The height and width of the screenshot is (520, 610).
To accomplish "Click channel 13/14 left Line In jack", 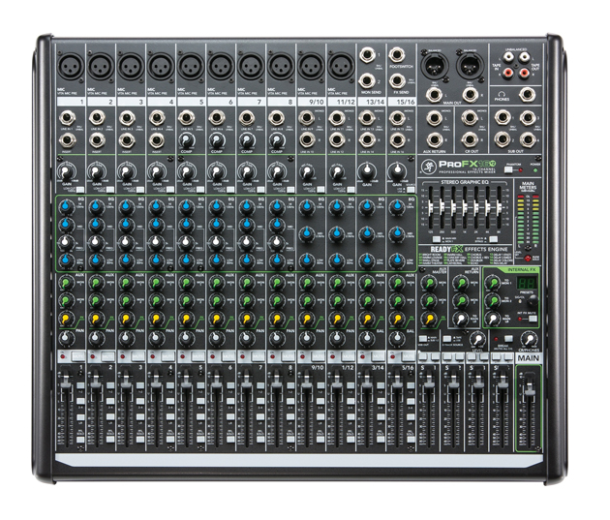I will click(x=367, y=117).
